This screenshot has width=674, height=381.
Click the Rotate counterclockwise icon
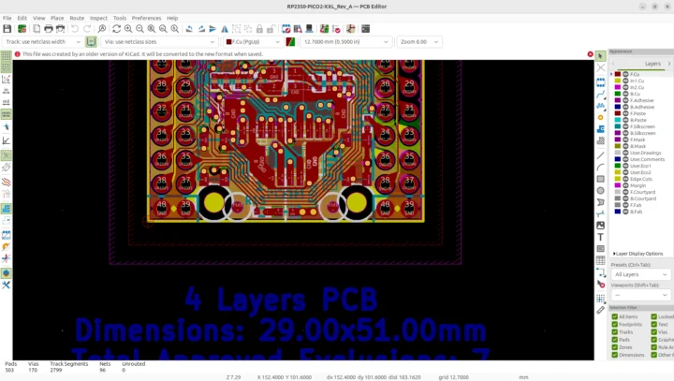189,29
